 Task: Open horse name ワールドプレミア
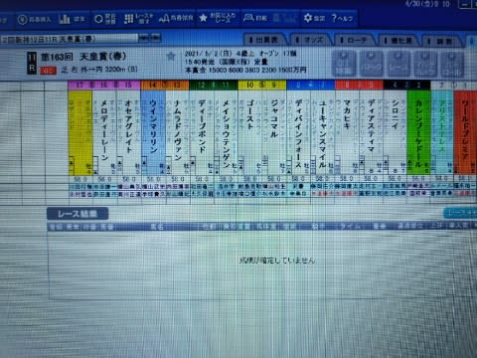[x=465, y=130]
